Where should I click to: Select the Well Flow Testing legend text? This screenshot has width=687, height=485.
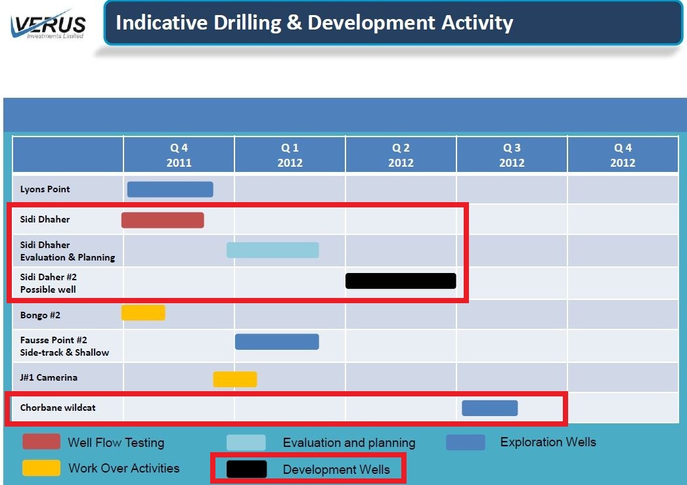point(116,442)
